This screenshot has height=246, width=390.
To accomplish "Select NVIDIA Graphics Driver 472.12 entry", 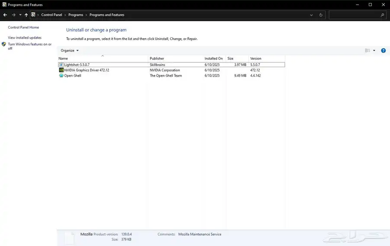I will [x=171, y=70].
